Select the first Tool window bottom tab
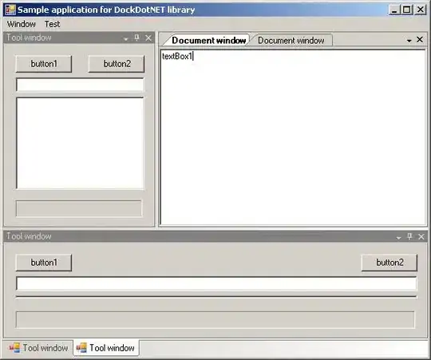Viewport: 431px width, 360px height. (38, 348)
